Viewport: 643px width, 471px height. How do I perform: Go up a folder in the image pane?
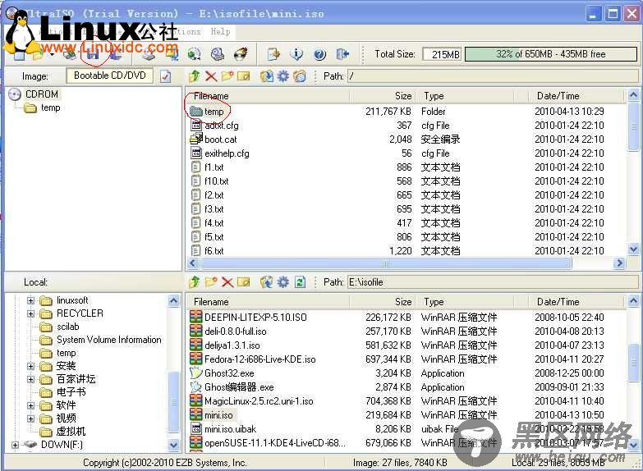195,75
